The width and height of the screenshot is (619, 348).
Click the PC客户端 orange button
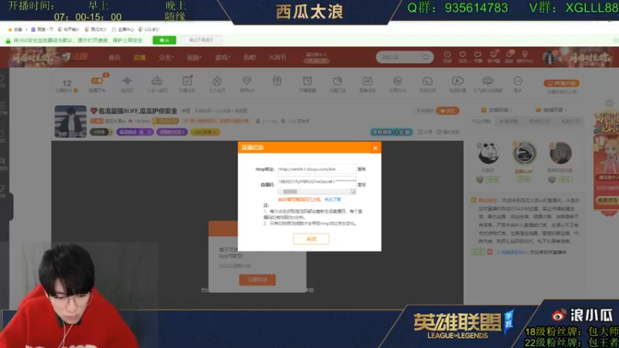pos(562,84)
